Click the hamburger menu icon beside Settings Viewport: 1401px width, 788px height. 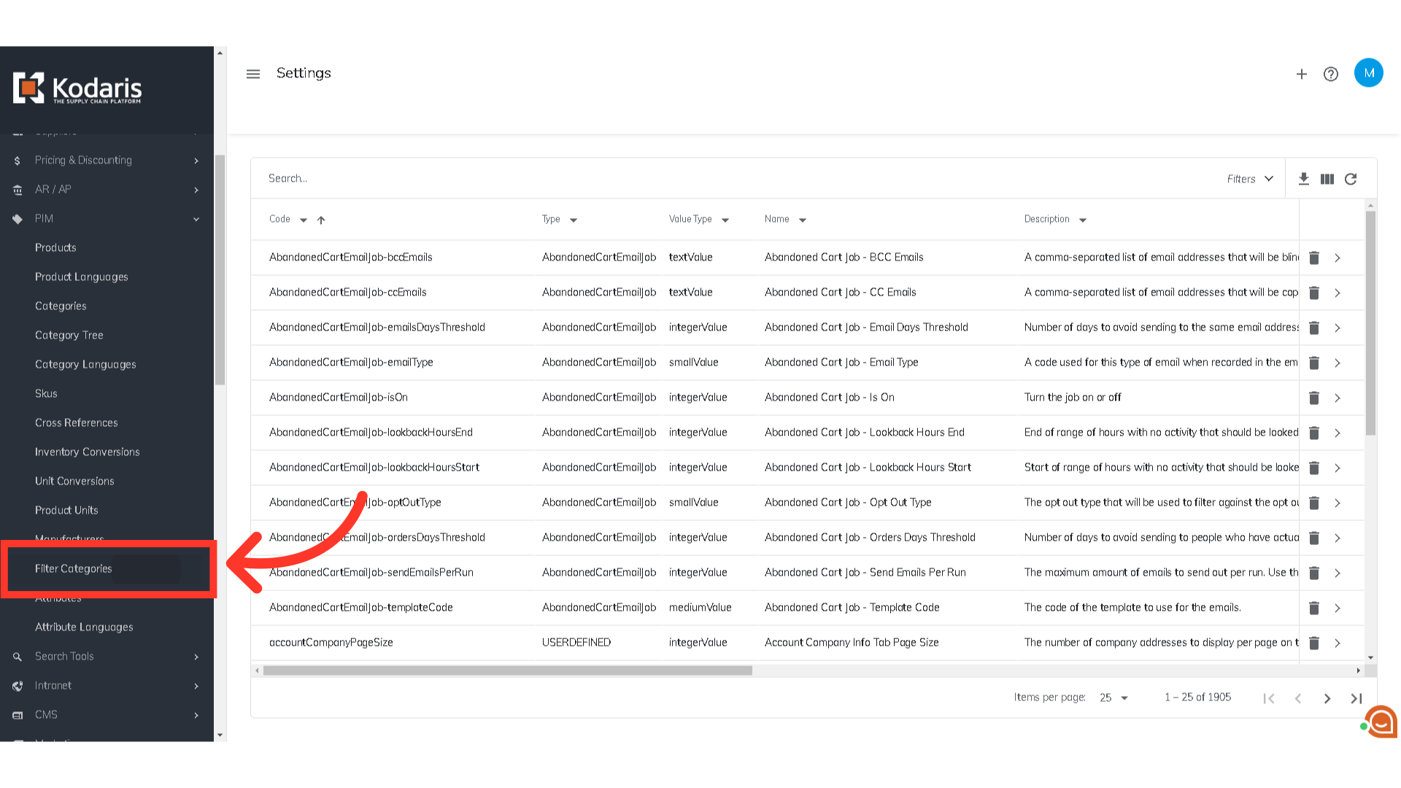pyautogui.click(x=253, y=74)
